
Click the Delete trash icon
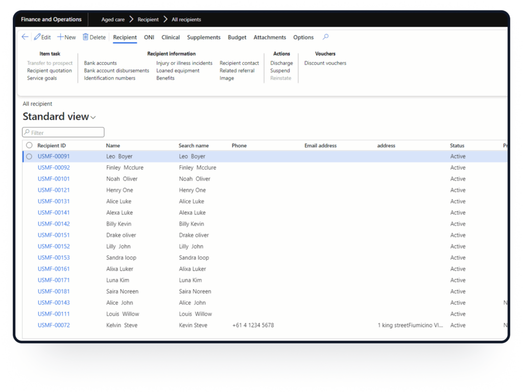tap(85, 37)
